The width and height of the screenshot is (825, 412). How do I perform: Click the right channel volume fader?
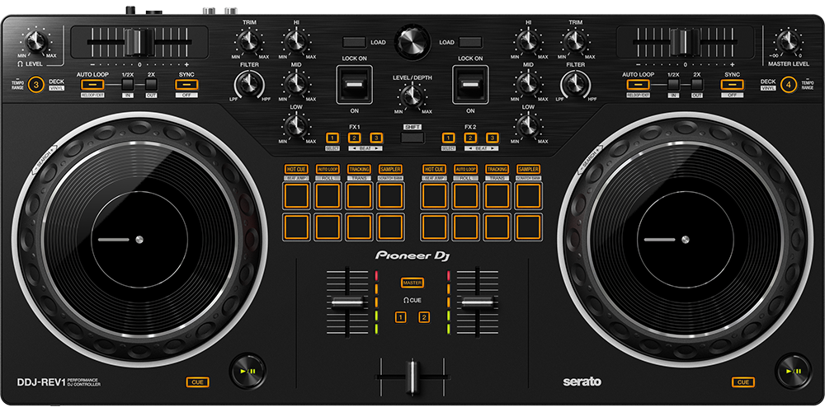477,302
